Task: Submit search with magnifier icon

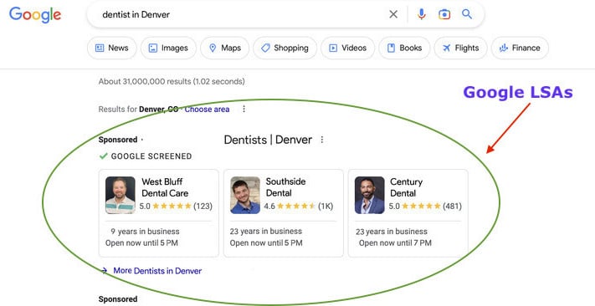Action: (467, 14)
